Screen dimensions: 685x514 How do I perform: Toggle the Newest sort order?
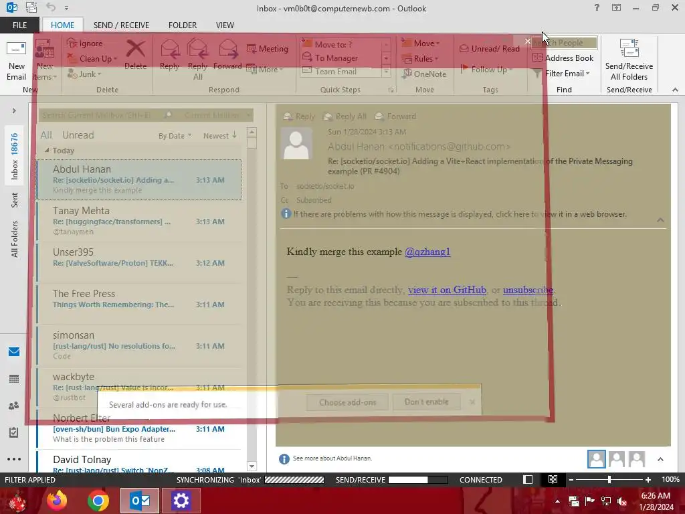(x=219, y=135)
